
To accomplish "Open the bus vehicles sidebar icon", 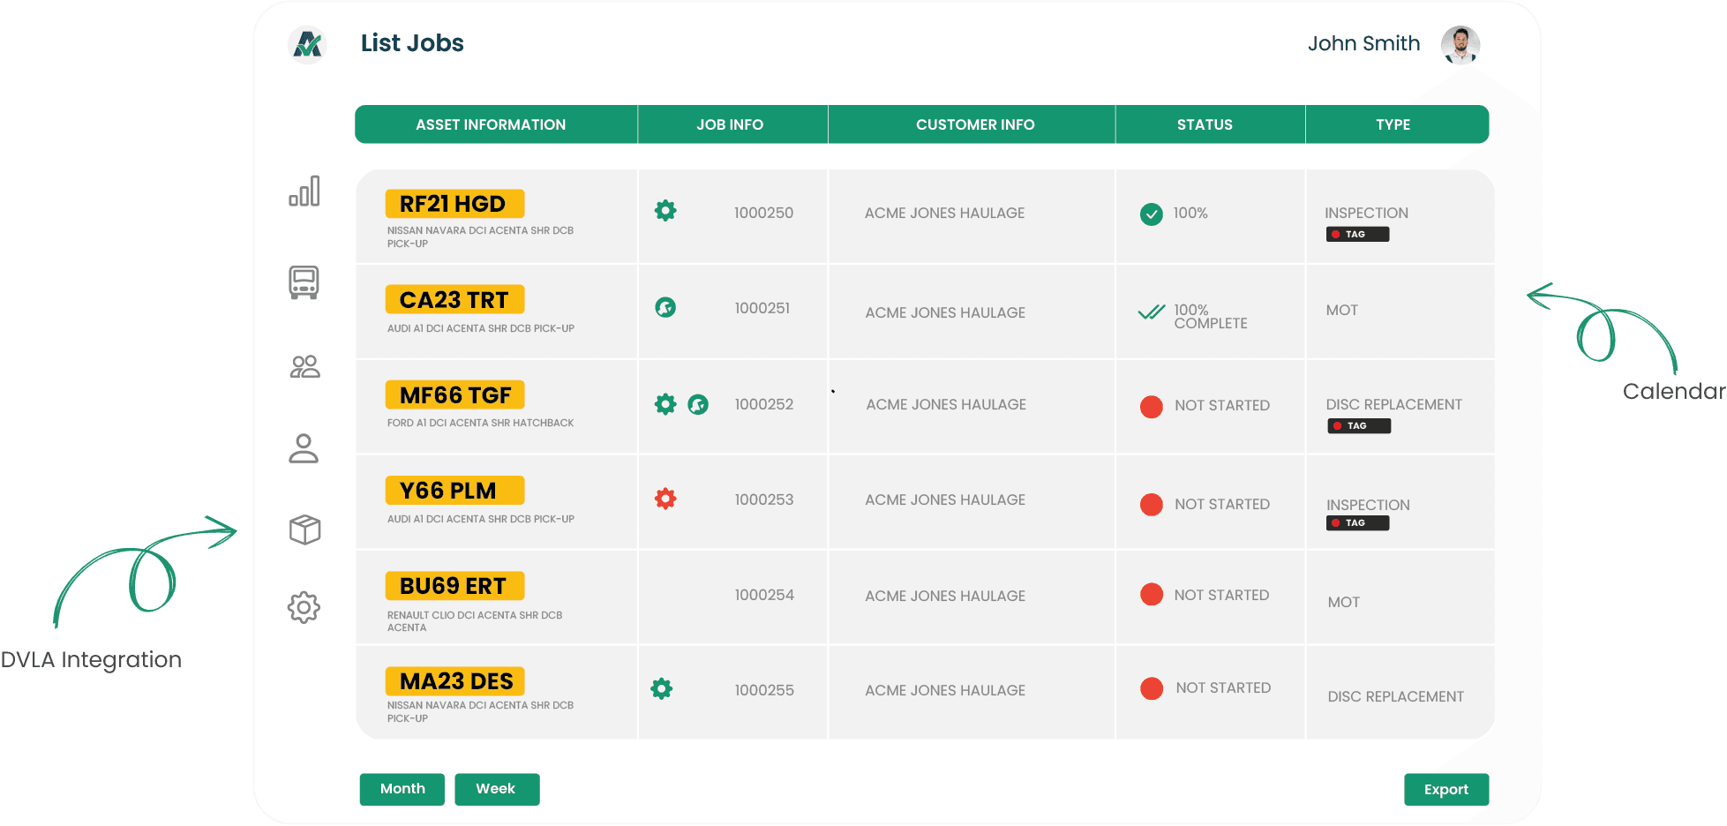I will pyautogui.click(x=304, y=282).
